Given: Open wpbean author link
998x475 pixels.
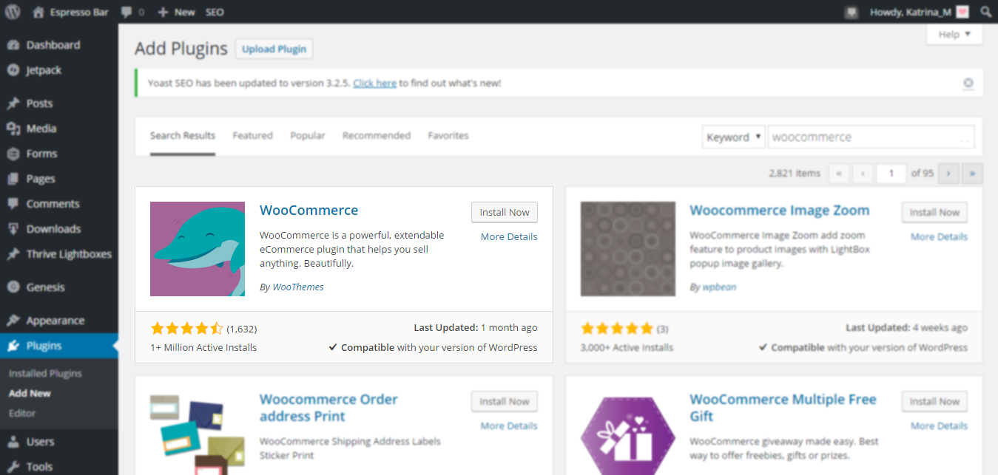Looking at the screenshot, I should tap(719, 287).
